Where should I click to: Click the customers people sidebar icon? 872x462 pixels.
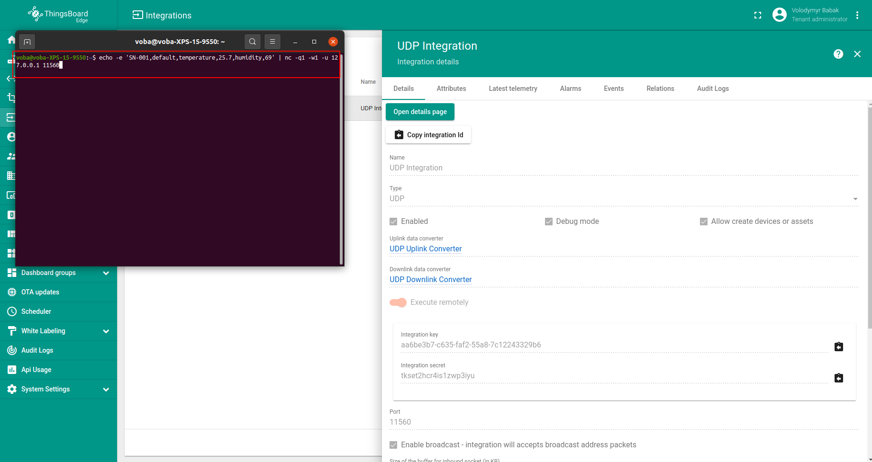(x=11, y=156)
